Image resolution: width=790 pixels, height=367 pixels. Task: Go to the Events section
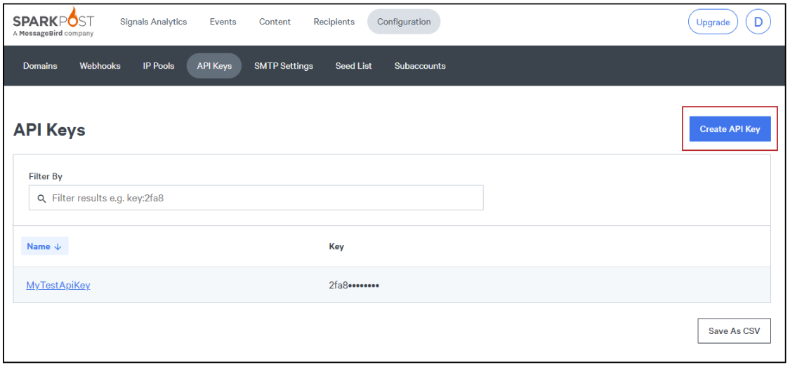pyautogui.click(x=223, y=22)
